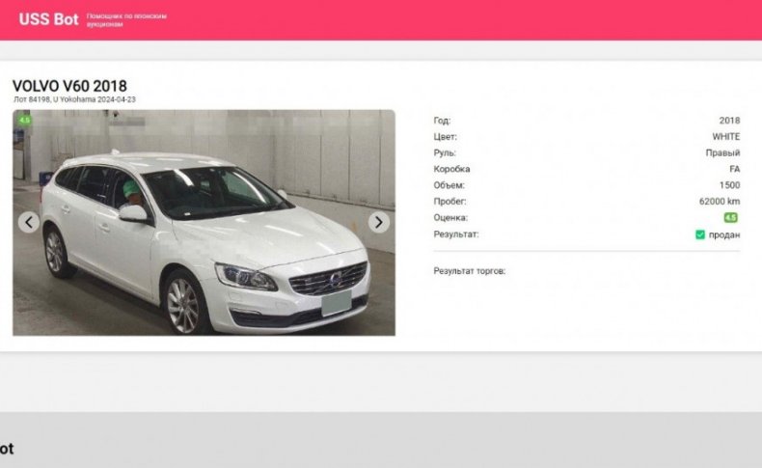Screen dimensions: 762x468
Task: Select the продан result text
Action: coord(724,234)
